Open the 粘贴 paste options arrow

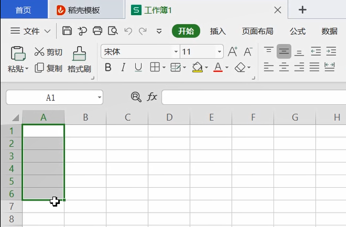26,69
